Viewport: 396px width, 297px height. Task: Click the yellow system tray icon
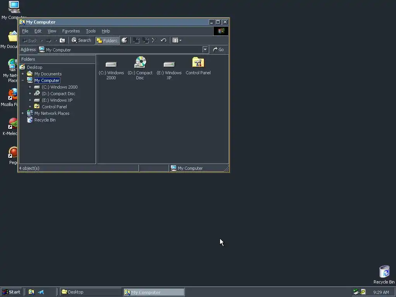363,292
